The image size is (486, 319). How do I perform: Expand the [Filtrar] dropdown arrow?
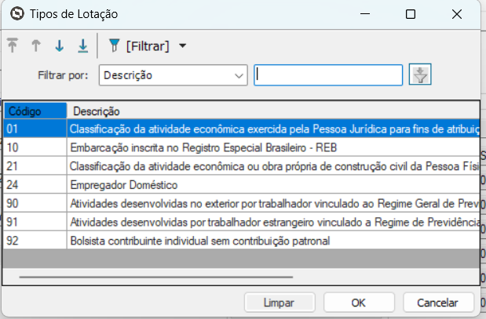[x=183, y=46]
